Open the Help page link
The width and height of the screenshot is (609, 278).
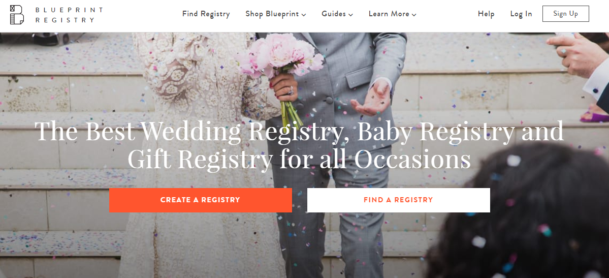486,14
